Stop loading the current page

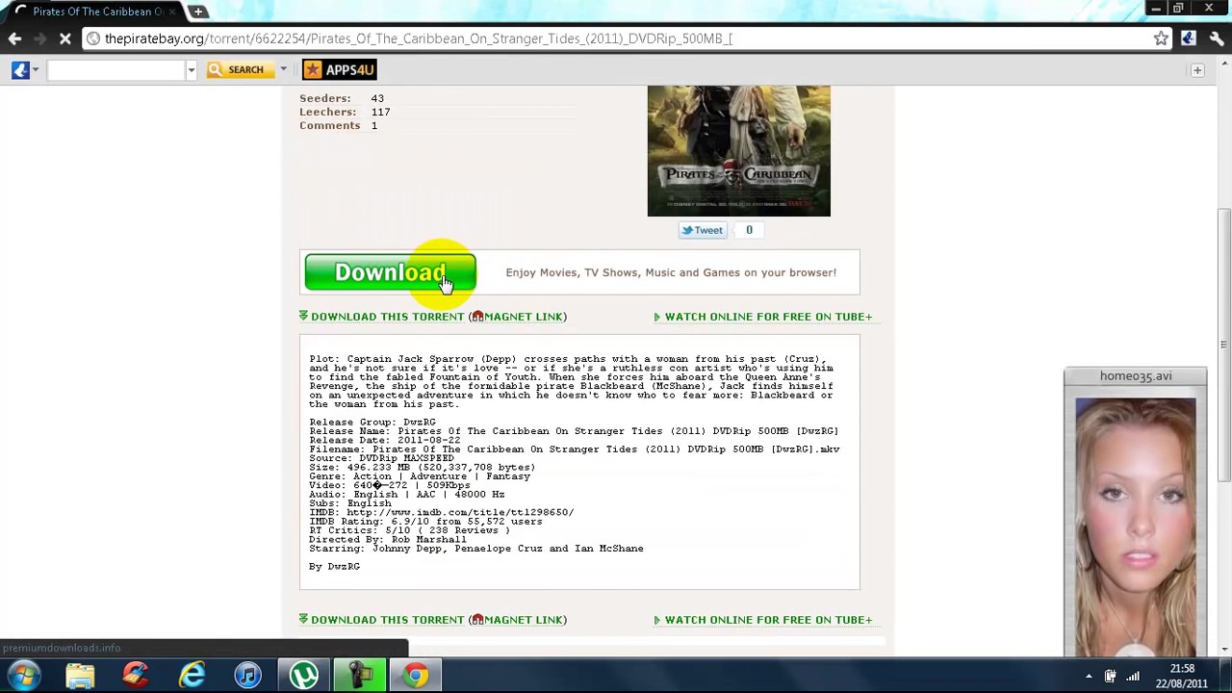click(64, 38)
